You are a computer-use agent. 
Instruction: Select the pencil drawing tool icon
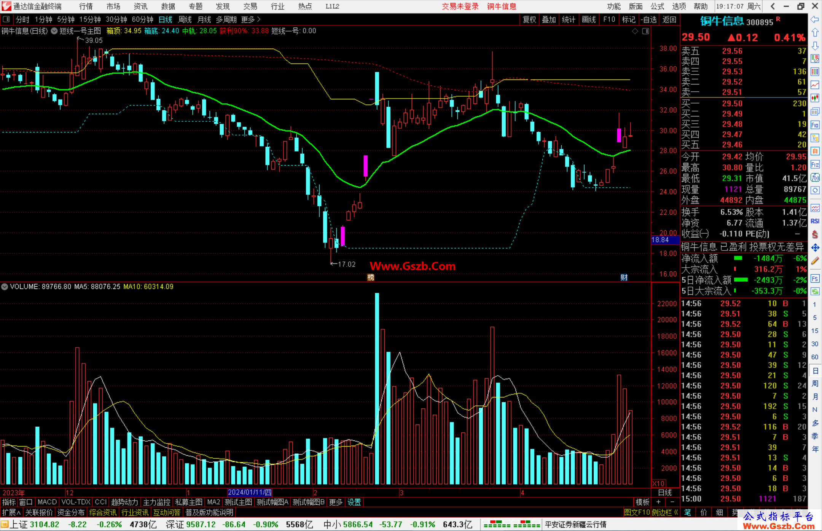point(815,261)
